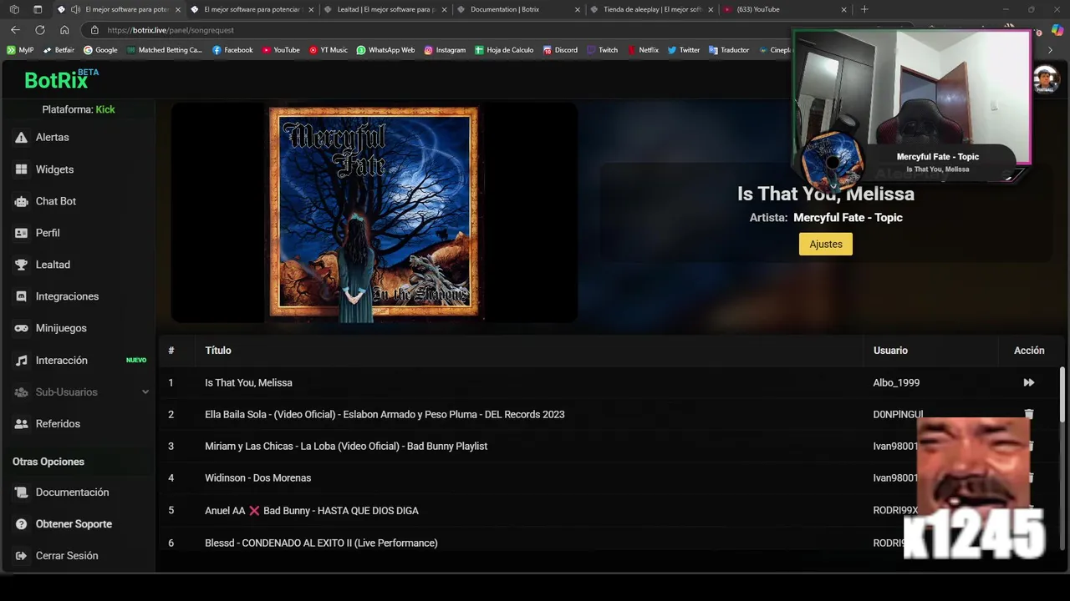Select the Anuel AA HASTA QUE DIOS DIGA row
Image resolution: width=1070 pixels, height=601 pixels.
tap(610, 511)
